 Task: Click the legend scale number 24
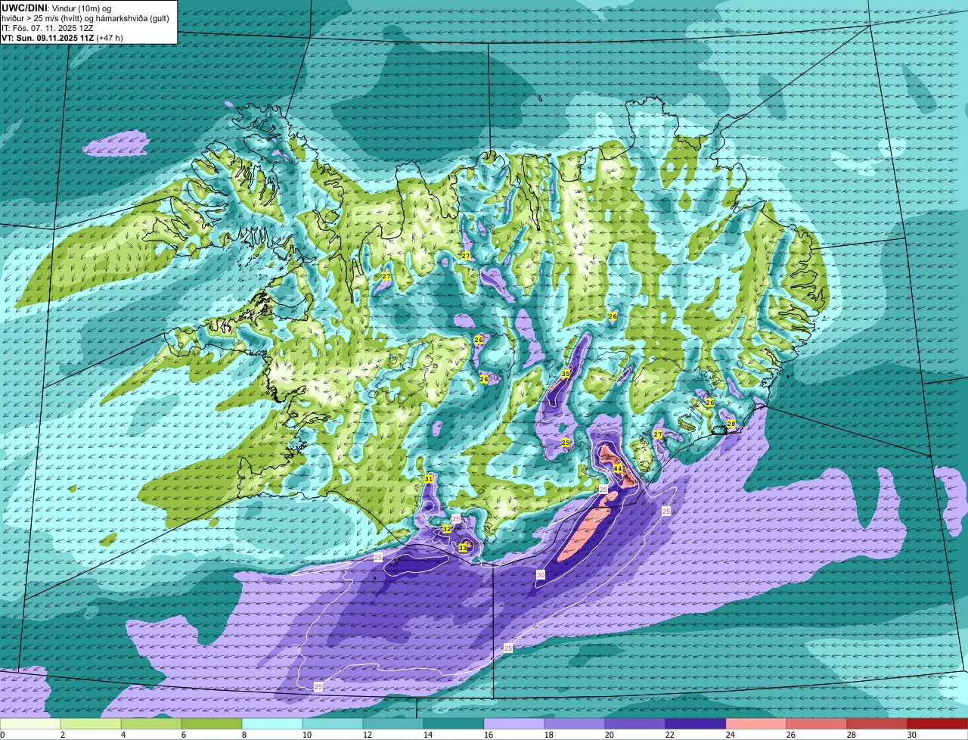tap(731, 735)
